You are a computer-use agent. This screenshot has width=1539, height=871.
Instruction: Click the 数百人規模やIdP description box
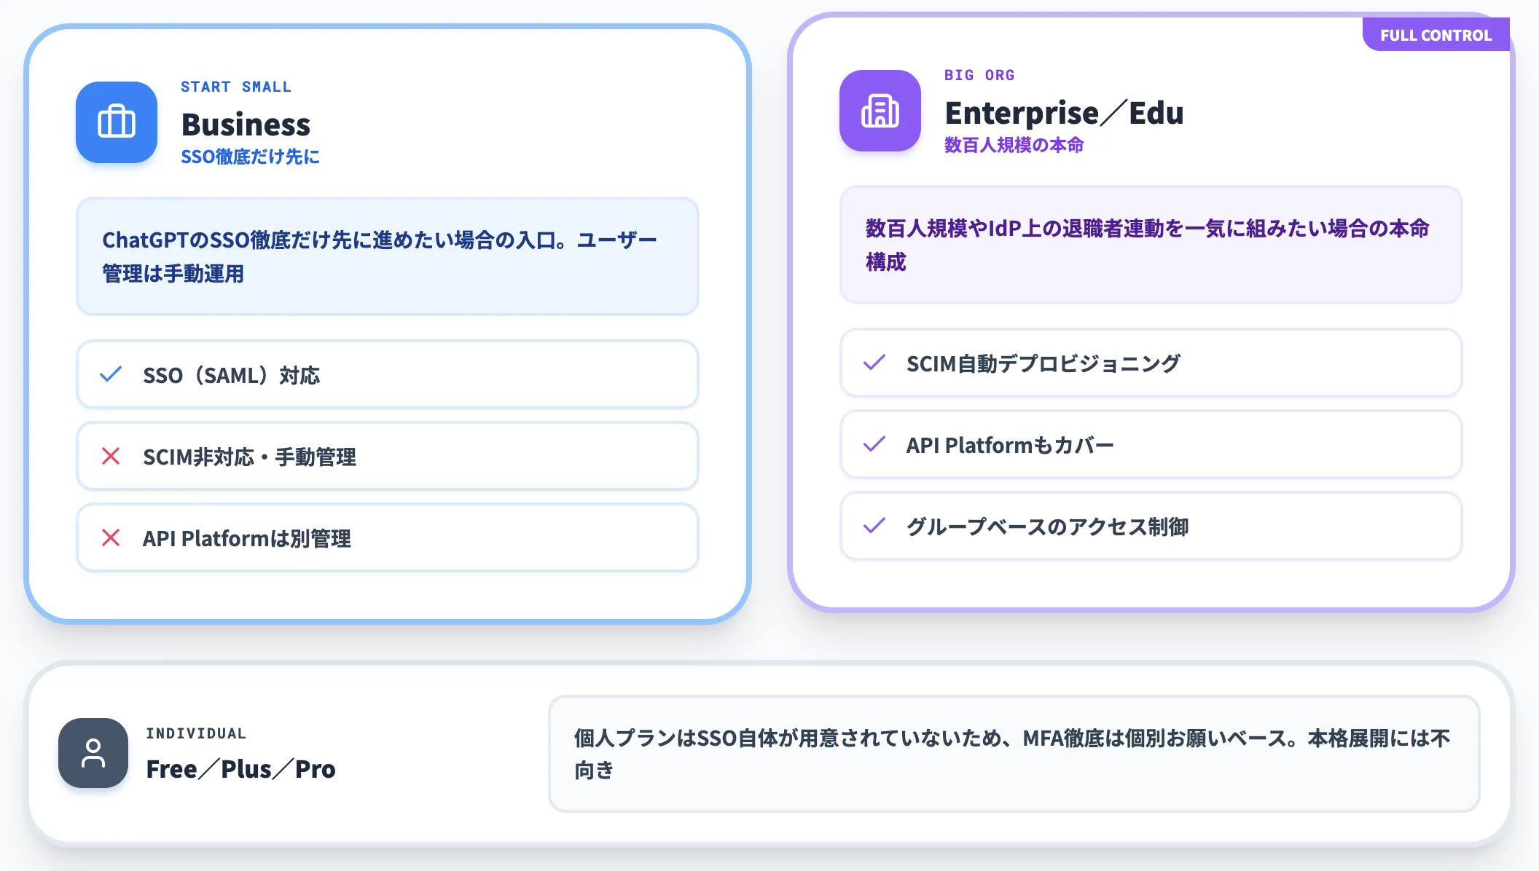click(1151, 245)
